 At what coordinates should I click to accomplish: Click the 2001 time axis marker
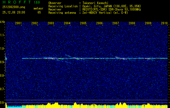coord(18,23)
